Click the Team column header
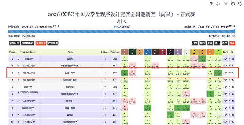Image resolution: width=244 pixels, height=125 pixels. click(70, 52)
